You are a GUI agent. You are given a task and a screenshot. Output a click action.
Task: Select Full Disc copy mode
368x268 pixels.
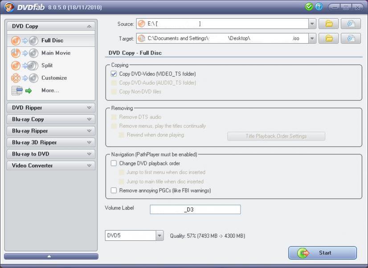51,41
